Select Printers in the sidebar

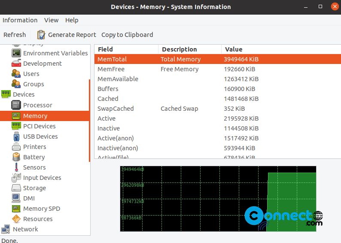35,147
